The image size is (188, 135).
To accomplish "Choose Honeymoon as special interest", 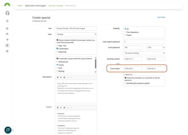I will coord(58,62).
